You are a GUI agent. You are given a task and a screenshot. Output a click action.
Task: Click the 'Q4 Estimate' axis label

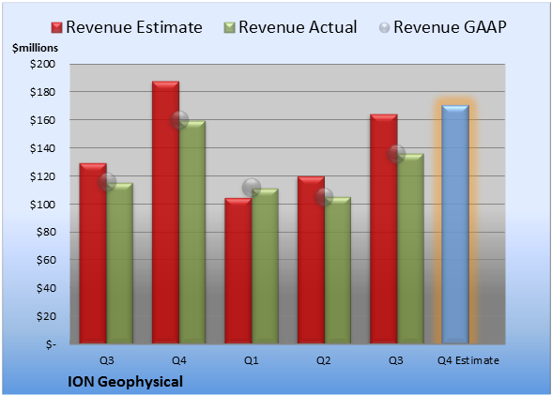click(468, 360)
